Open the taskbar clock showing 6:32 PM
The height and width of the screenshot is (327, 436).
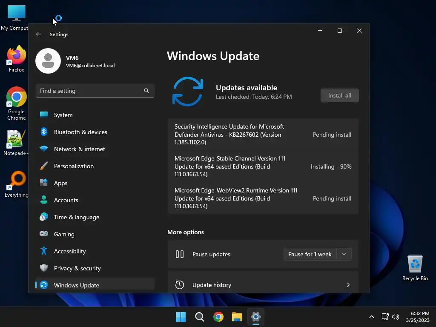(x=418, y=317)
